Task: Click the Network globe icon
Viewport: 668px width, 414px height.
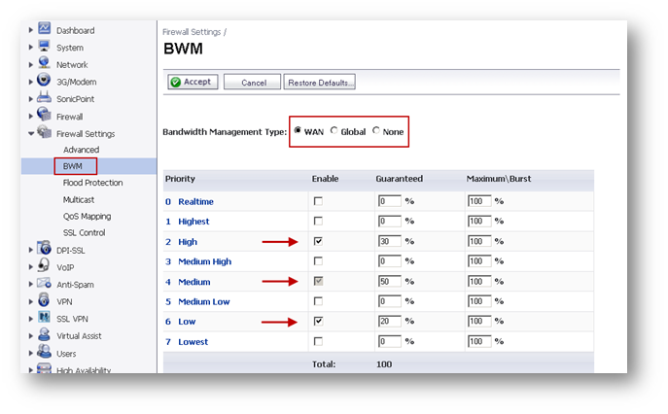Action: 45,62
